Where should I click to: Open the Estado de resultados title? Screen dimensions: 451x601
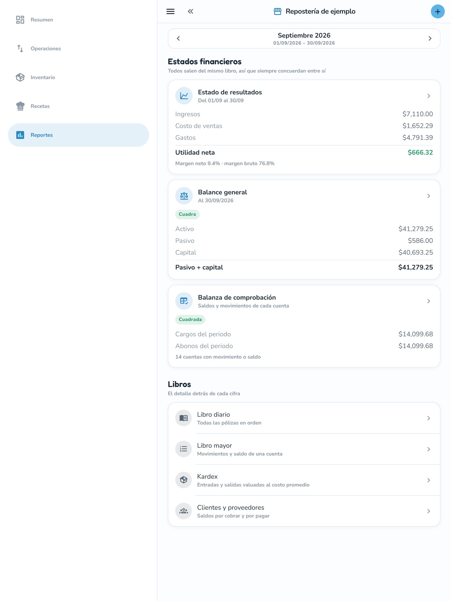pos(230,92)
